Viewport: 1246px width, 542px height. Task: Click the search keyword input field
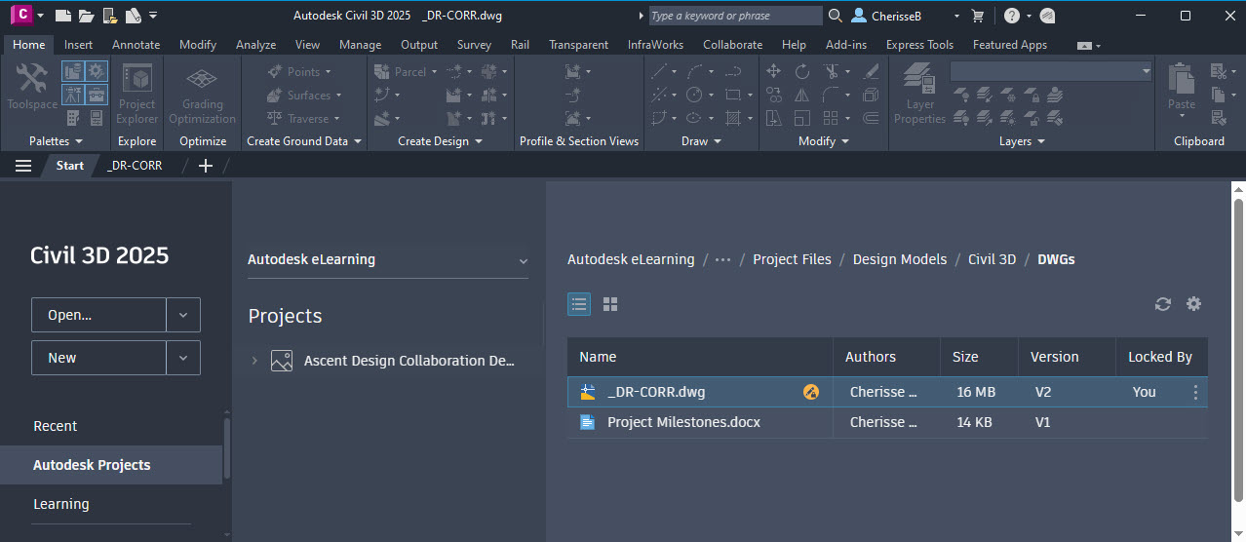point(735,16)
